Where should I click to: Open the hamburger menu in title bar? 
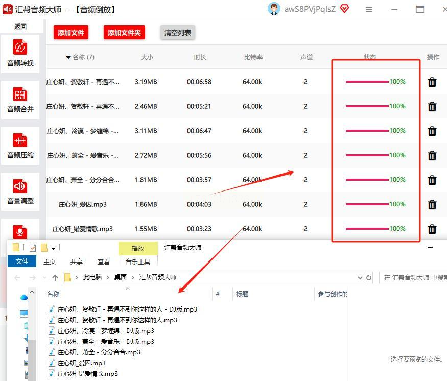click(369, 9)
